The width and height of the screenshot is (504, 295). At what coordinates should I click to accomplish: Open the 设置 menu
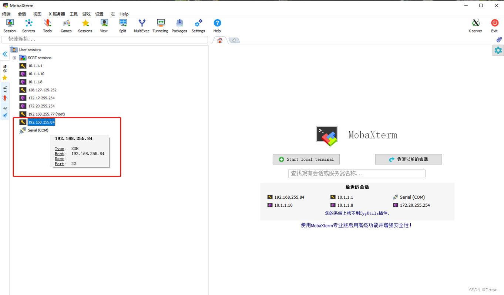coord(99,14)
